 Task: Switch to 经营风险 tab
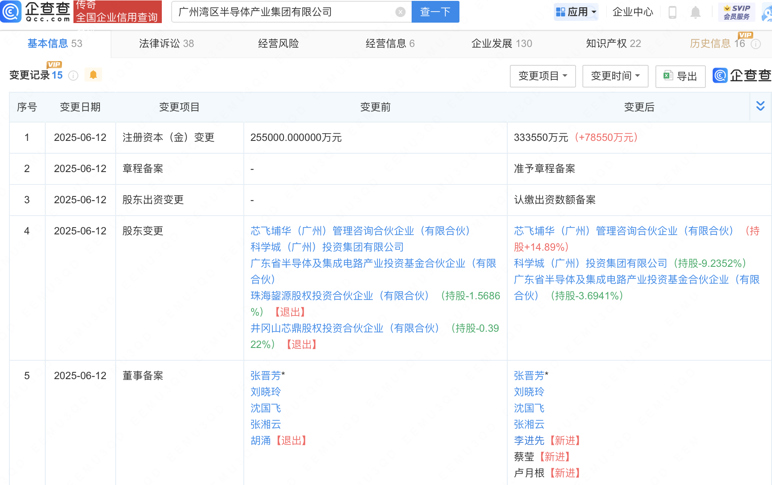click(x=278, y=44)
